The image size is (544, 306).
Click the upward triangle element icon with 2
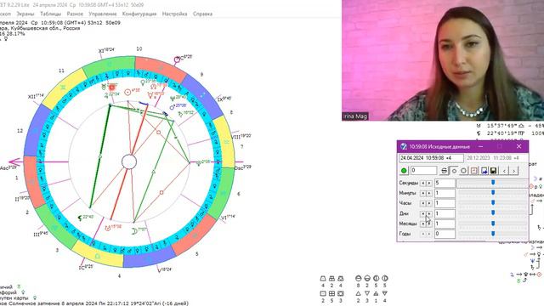pos(359,293)
